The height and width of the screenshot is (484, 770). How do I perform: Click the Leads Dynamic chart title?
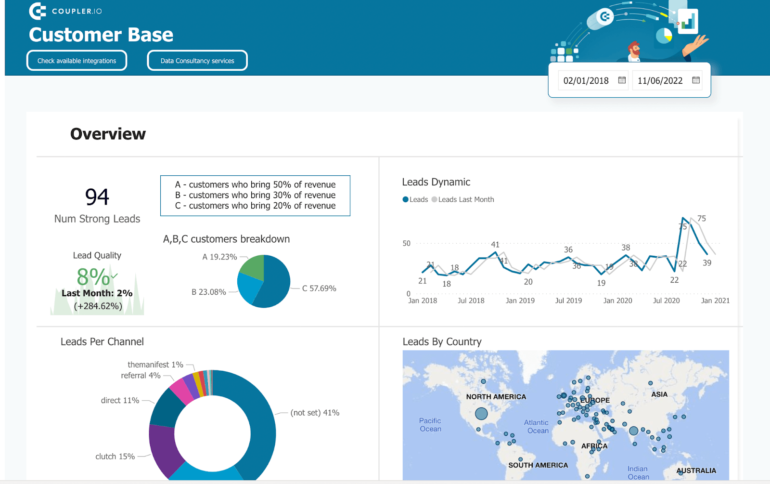[x=436, y=182]
